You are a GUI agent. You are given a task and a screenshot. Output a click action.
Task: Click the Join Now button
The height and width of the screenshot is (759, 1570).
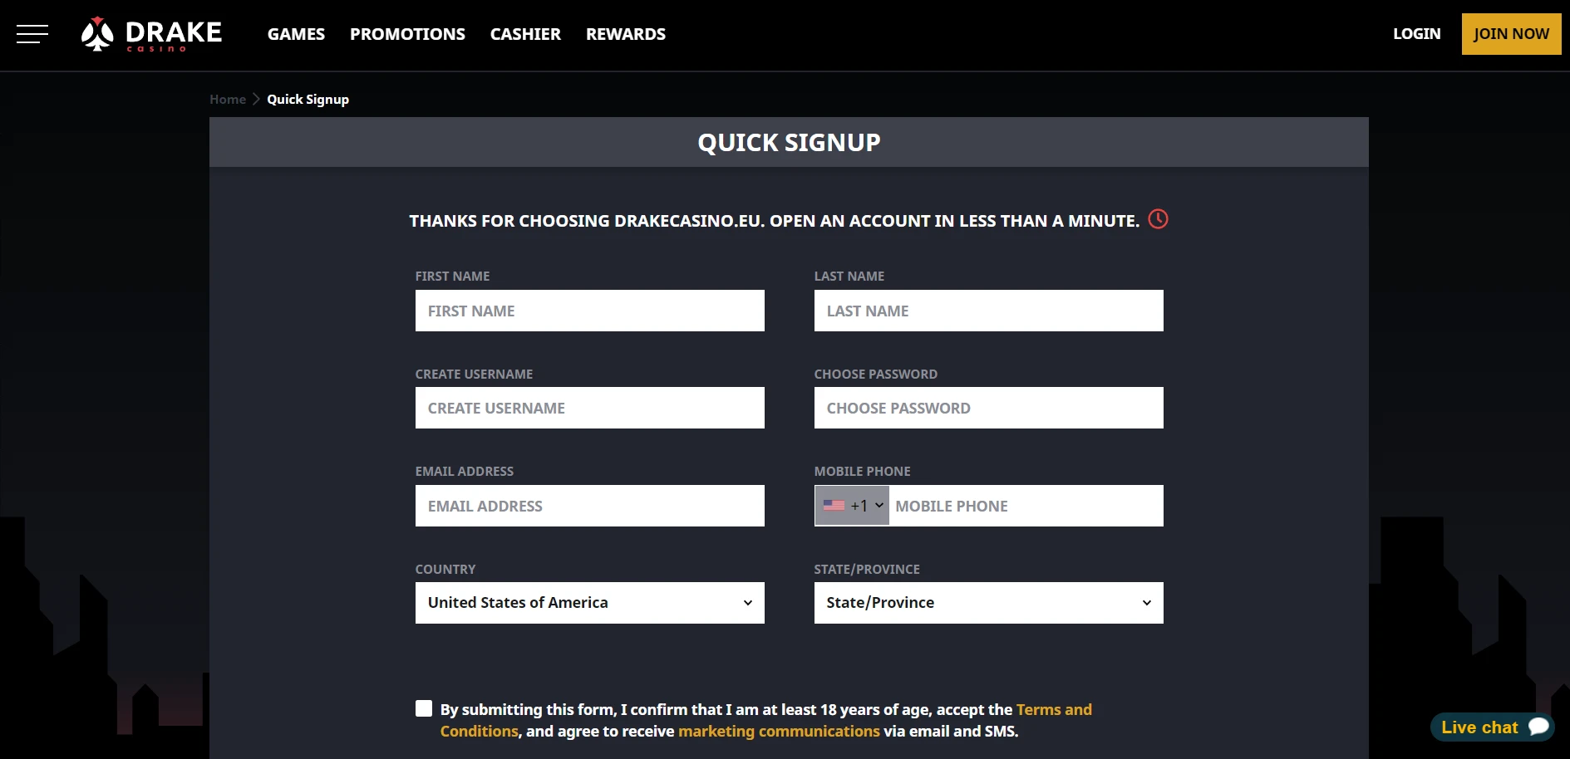tap(1511, 34)
